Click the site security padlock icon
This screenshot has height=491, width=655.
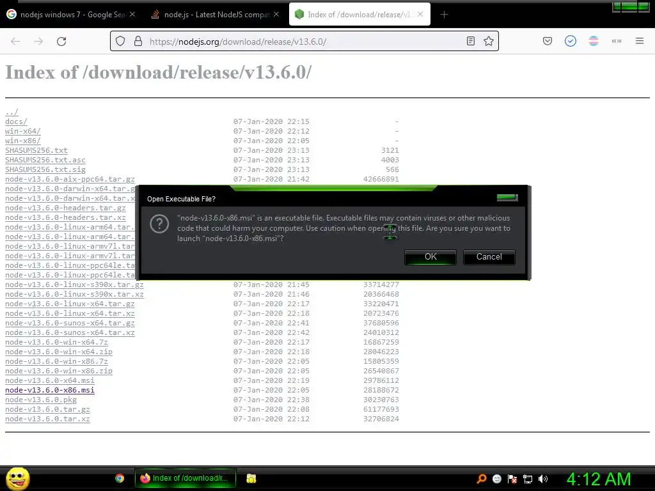pyautogui.click(x=138, y=41)
